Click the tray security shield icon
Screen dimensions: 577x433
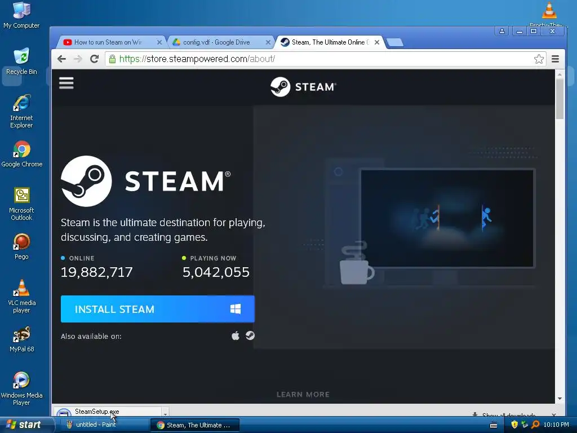514,425
